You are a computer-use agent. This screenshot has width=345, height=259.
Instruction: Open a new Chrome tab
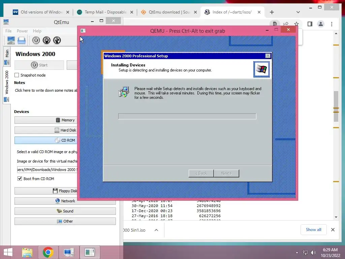(272, 12)
